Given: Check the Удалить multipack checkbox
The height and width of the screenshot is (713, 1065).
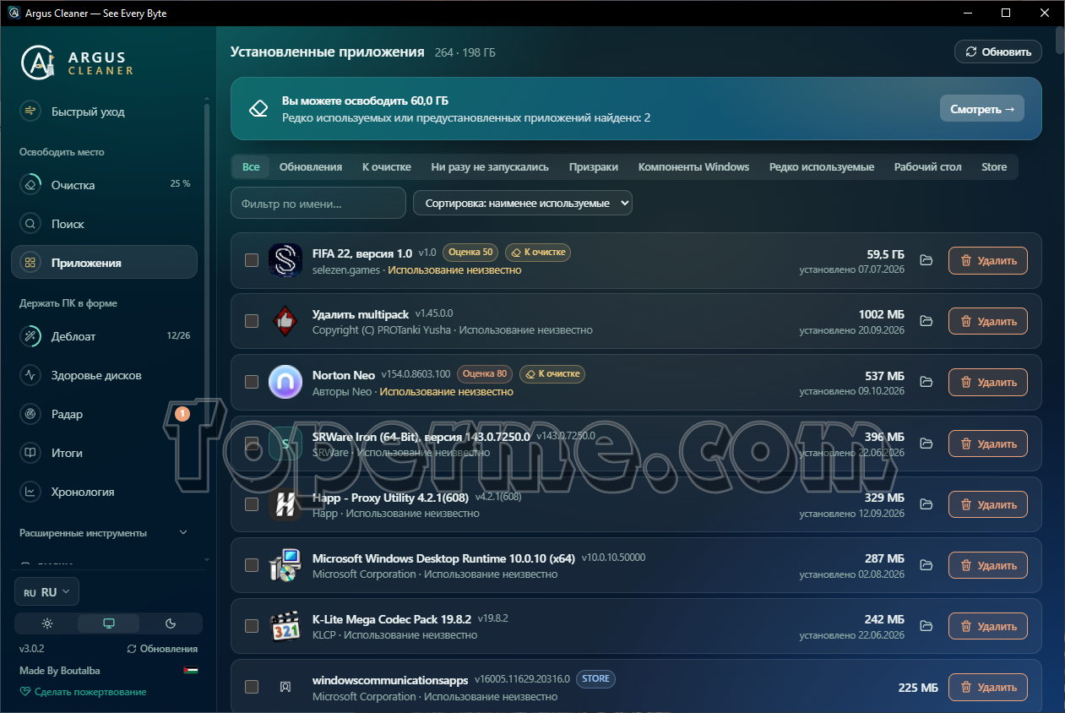Looking at the screenshot, I should [252, 321].
